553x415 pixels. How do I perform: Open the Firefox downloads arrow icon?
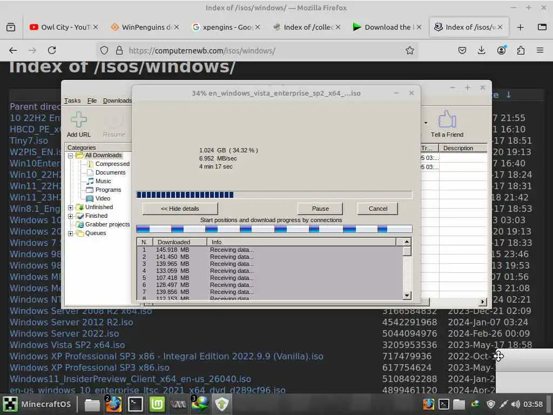point(481,50)
